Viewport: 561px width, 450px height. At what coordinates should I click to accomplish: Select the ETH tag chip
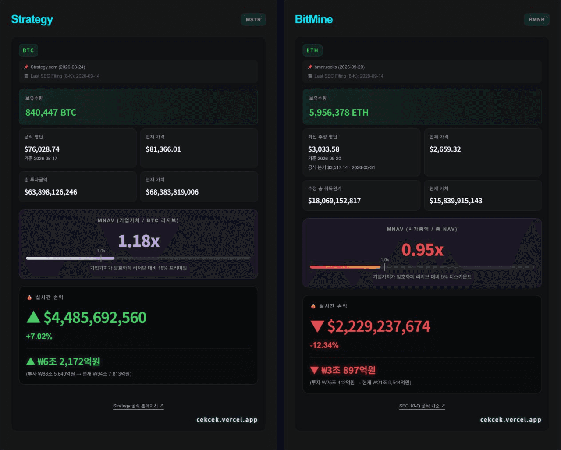click(x=312, y=50)
